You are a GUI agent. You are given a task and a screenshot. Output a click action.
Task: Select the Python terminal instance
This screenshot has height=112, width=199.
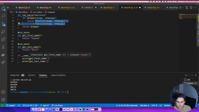click(x=190, y=83)
